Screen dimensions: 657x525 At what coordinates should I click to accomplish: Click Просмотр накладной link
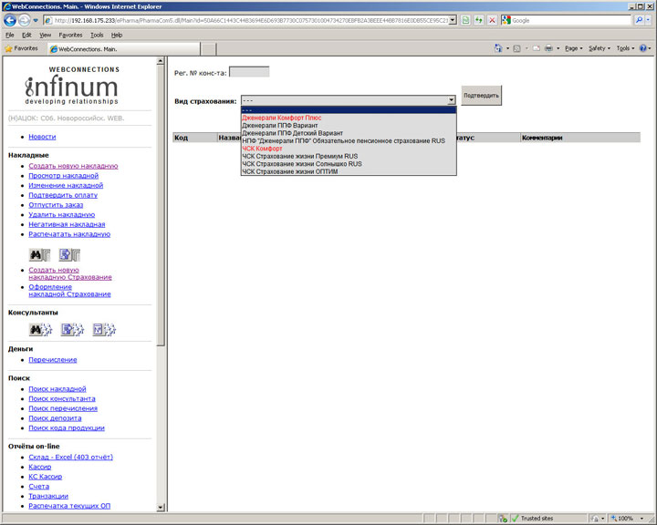(63, 176)
